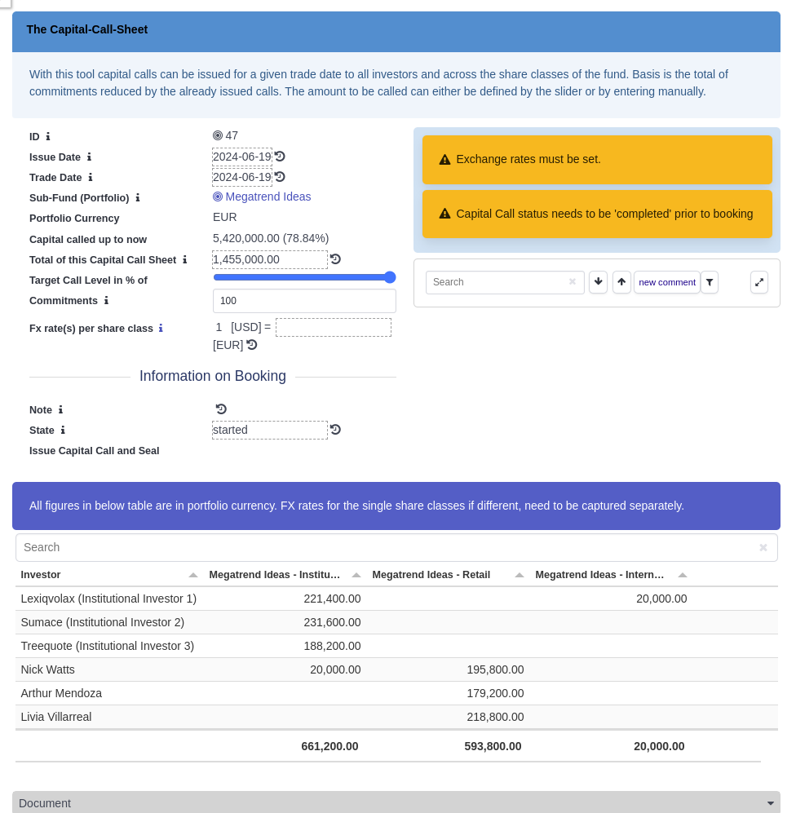The height and width of the screenshot is (813, 796).
Task: Click down arrow in comments toolbar
Action: tap(599, 282)
